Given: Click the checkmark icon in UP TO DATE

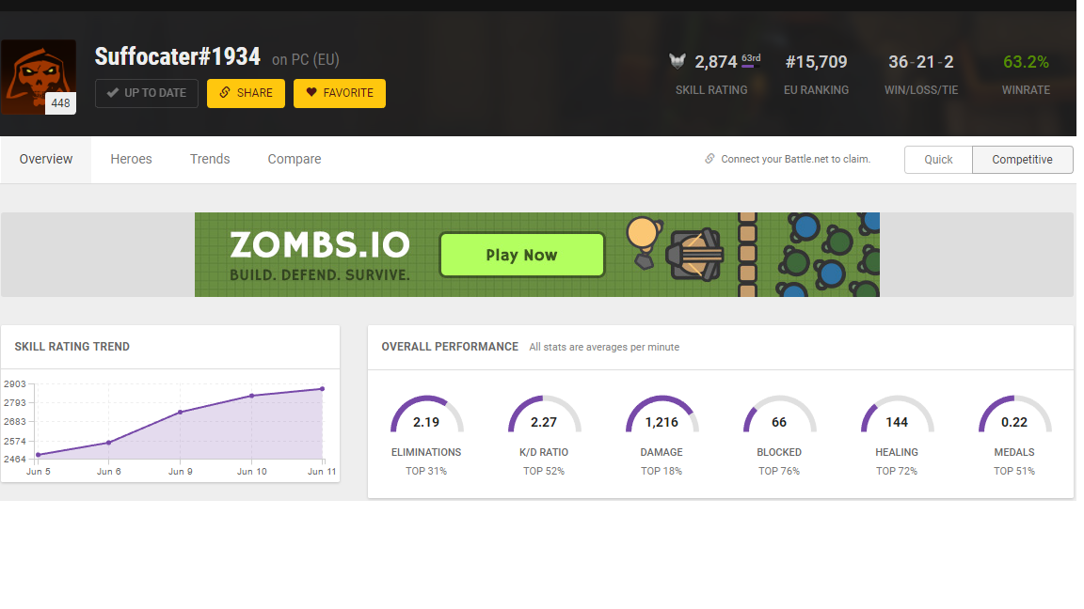Looking at the screenshot, I should click(113, 92).
